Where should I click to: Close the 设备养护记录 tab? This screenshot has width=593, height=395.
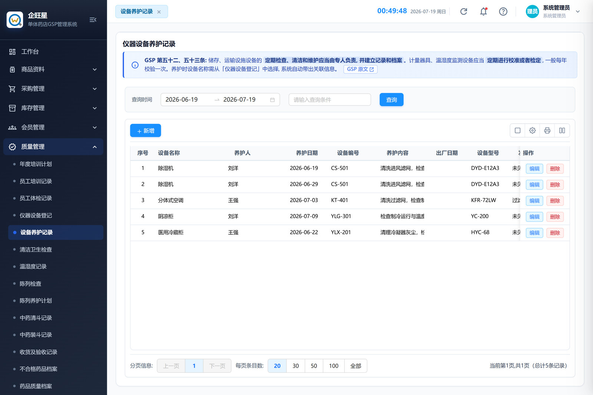coord(159,12)
